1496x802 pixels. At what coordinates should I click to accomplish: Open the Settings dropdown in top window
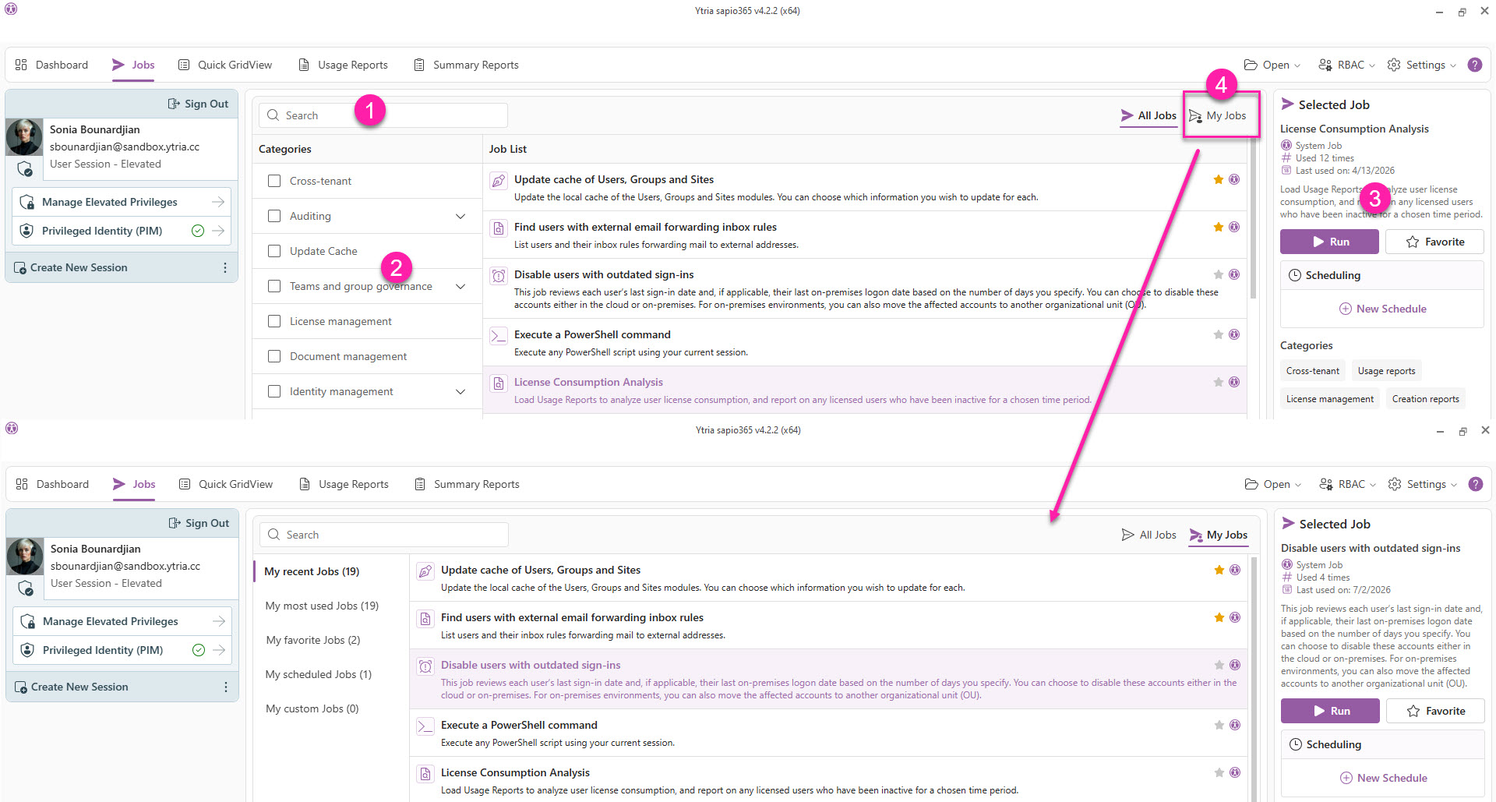[1422, 65]
